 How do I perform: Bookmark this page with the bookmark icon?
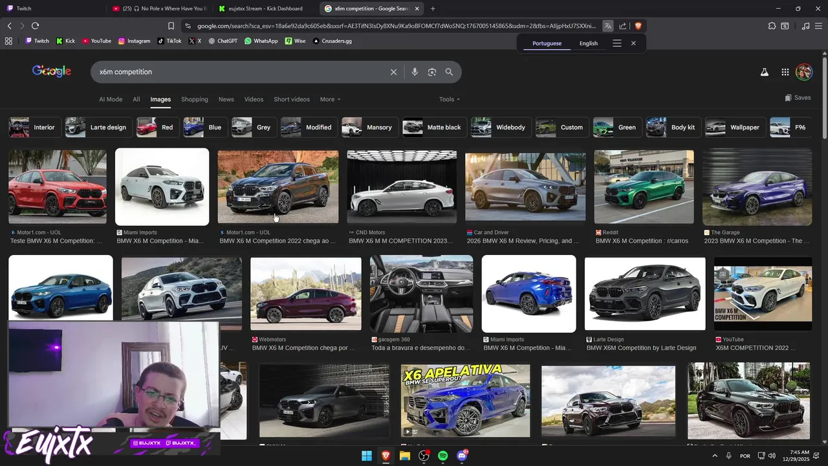pos(171,26)
